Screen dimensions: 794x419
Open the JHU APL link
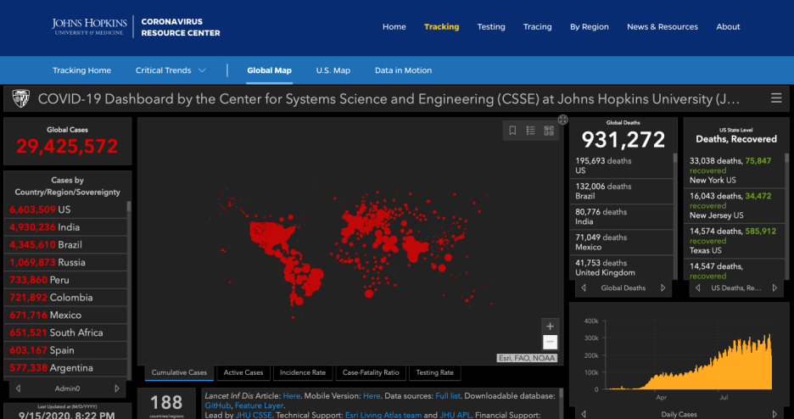(x=456, y=415)
